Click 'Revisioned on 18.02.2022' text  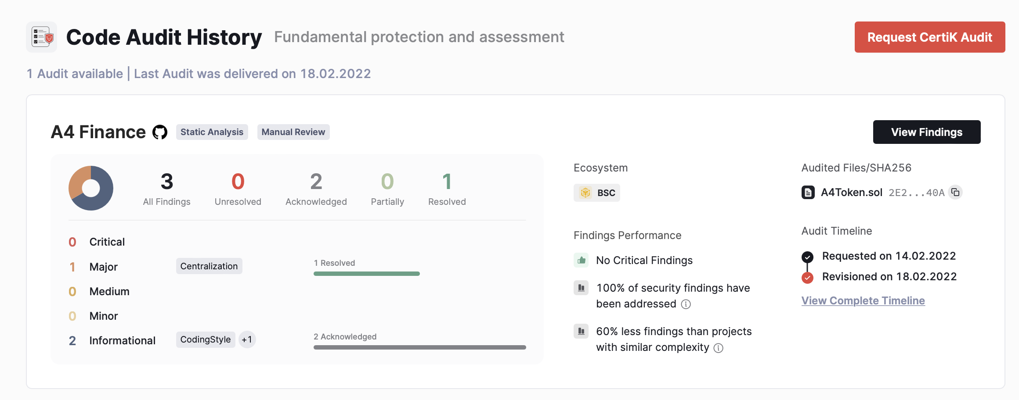coord(889,277)
